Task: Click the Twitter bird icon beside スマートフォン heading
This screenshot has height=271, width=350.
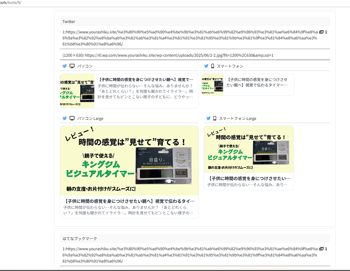Action: click(206, 66)
